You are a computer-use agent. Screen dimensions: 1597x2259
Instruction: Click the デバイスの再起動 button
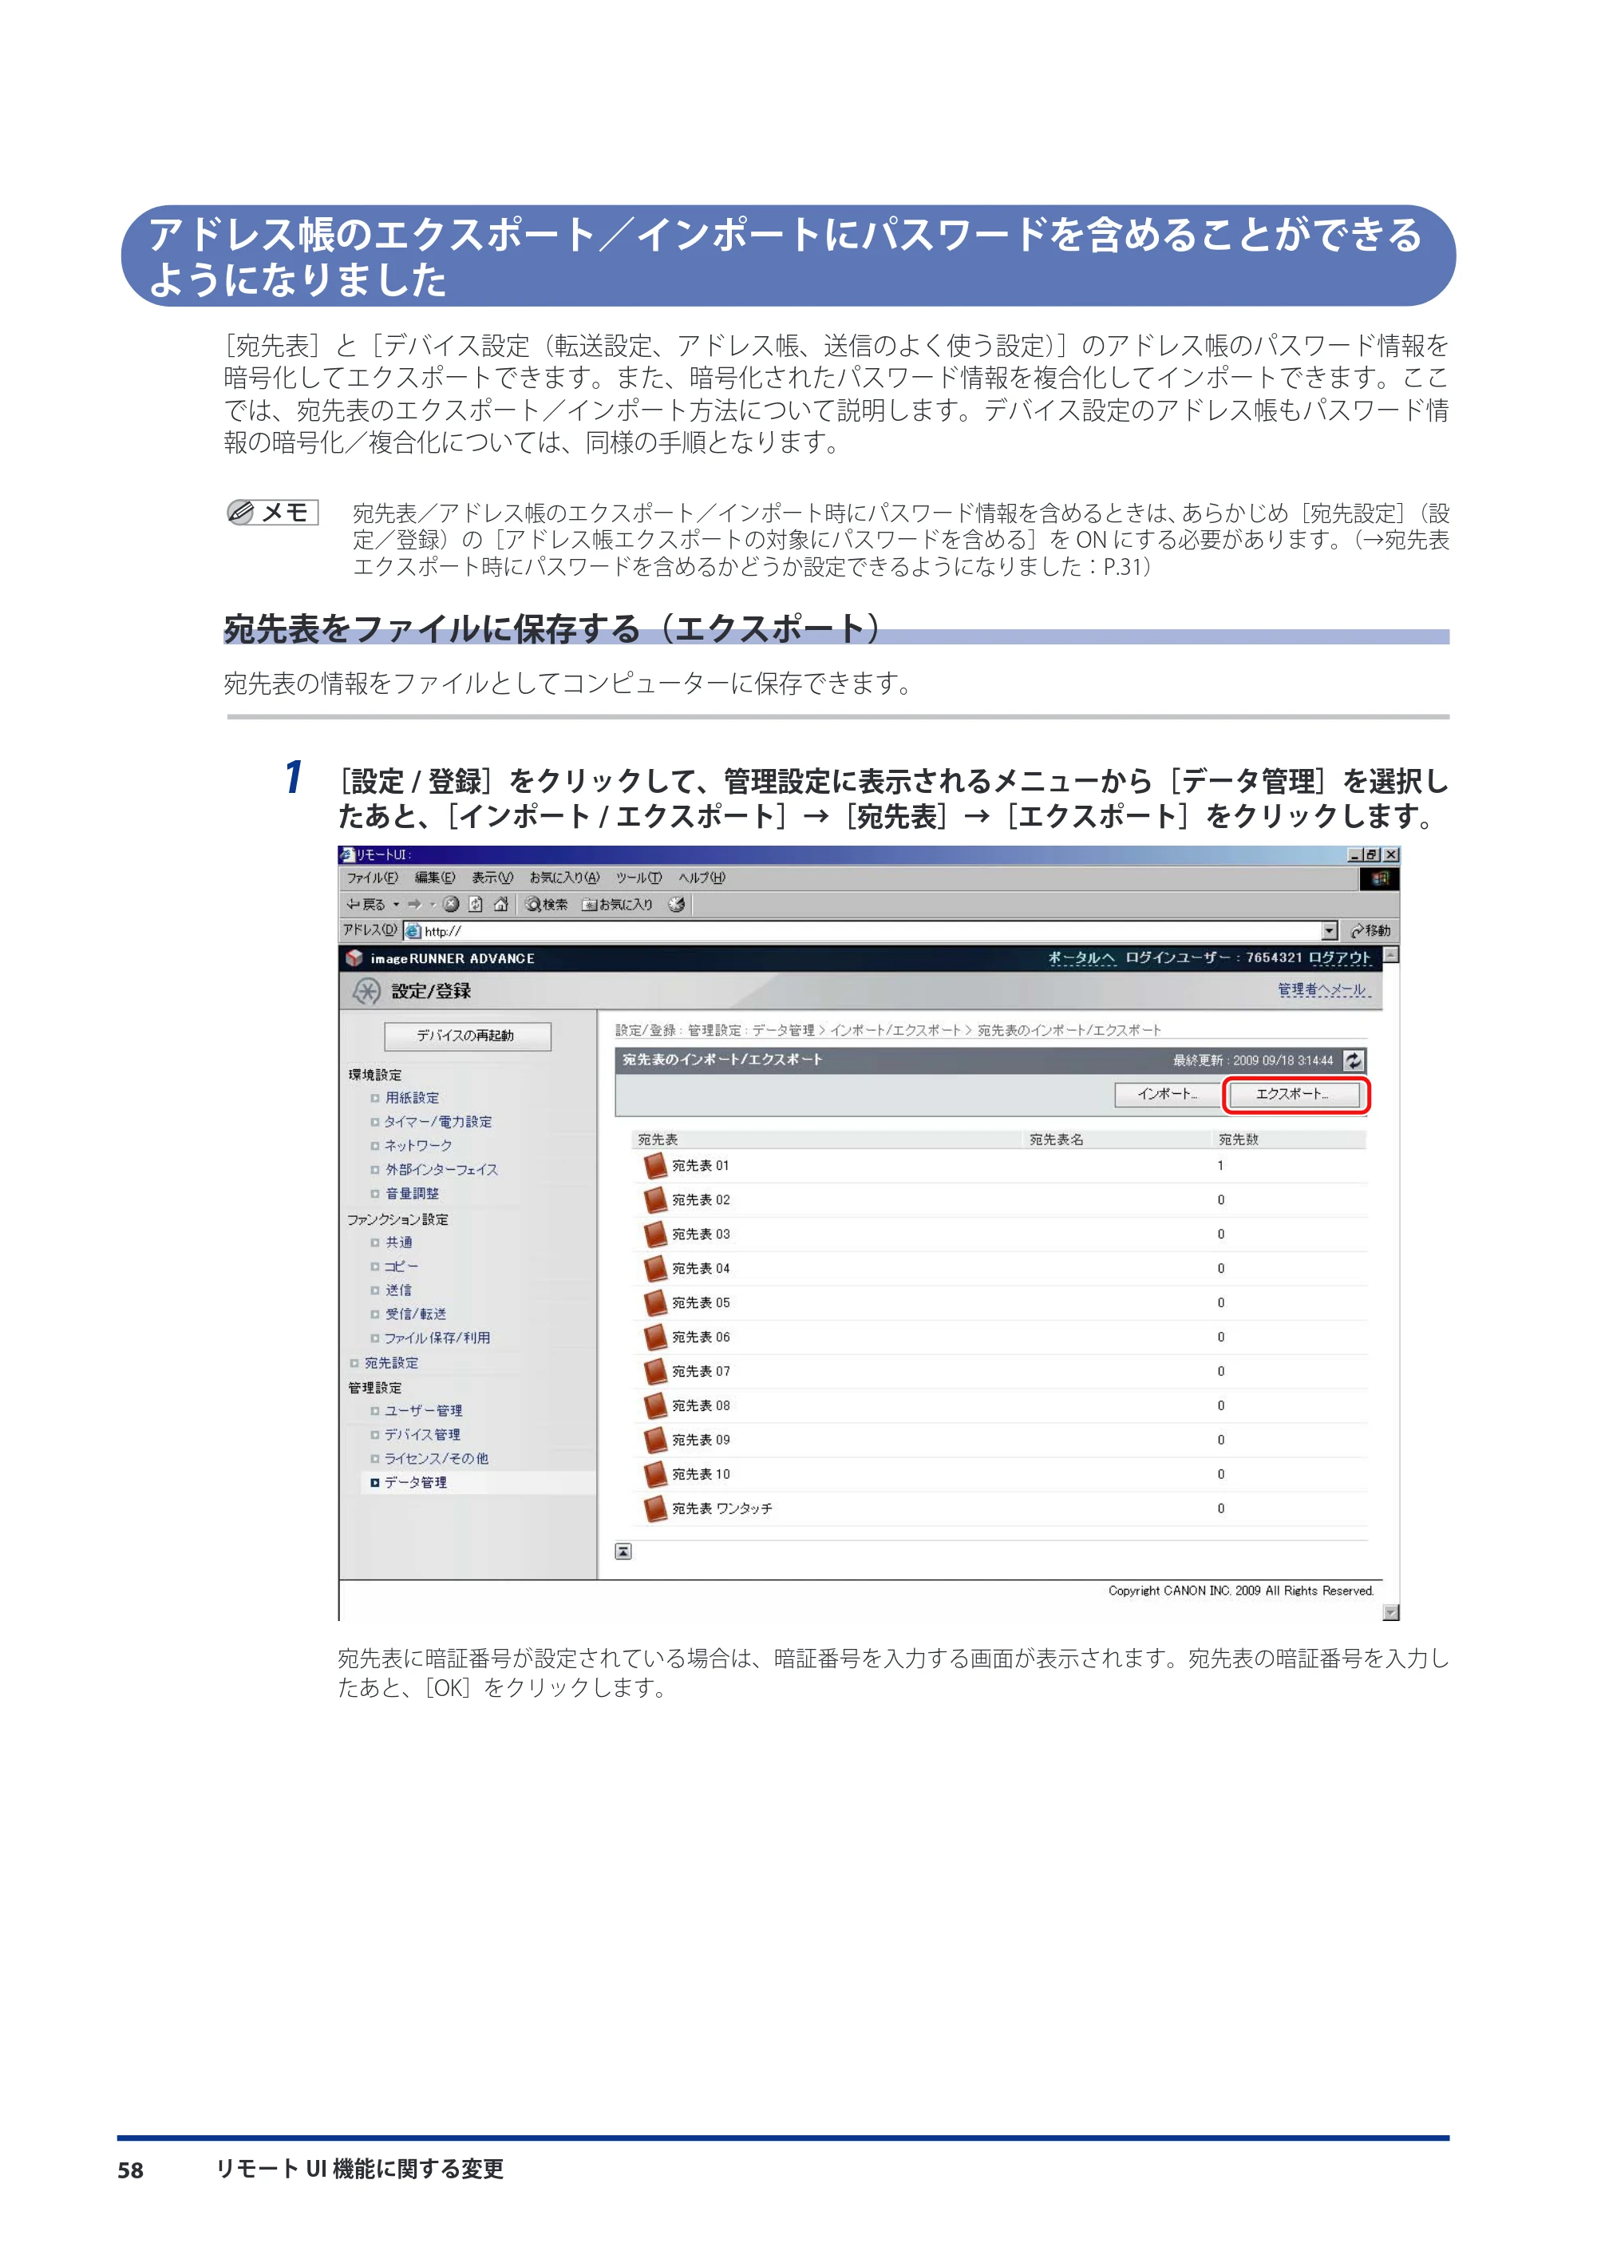[x=467, y=1036]
